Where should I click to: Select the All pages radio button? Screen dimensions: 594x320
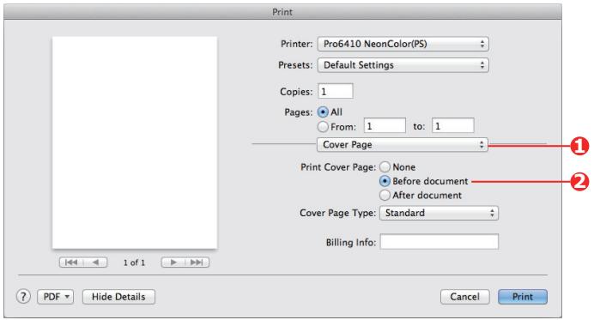(323, 112)
